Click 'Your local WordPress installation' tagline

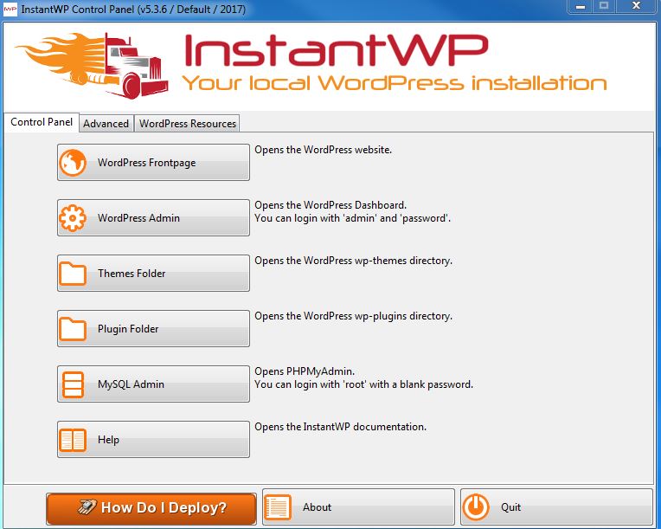pyautogui.click(x=395, y=82)
